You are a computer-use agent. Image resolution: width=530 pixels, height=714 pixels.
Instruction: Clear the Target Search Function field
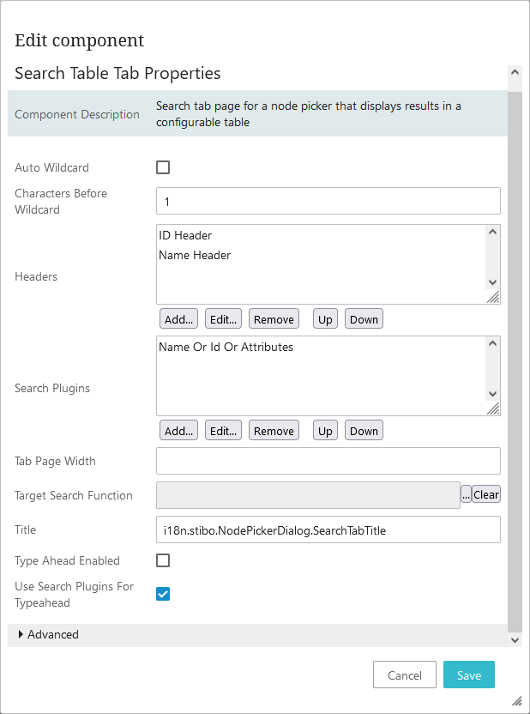click(486, 495)
